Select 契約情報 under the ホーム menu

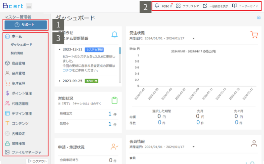pyautogui.click(x=17, y=53)
